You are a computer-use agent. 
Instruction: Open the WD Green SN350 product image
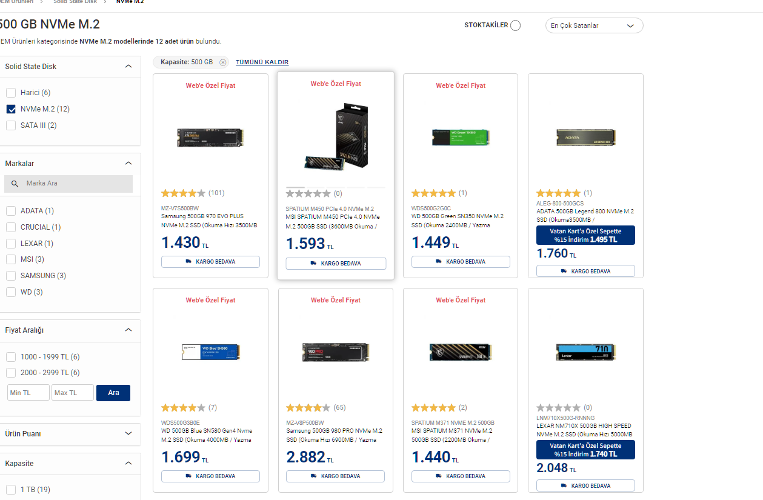461,138
